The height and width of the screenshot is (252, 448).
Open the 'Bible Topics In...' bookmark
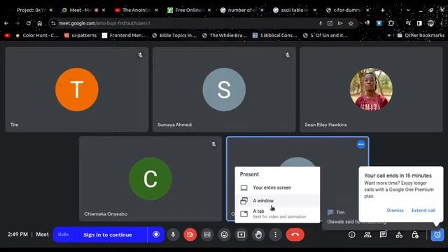point(174,36)
